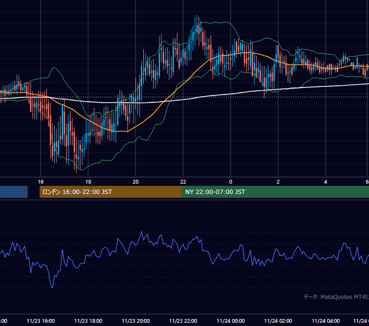This screenshot has width=369, height=326.
Task: Click the 11/24 04:00 time axis label
Action: point(326,321)
